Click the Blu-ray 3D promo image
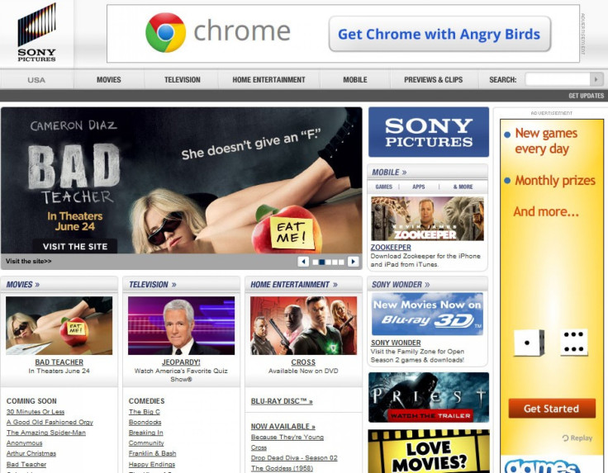 [427, 314]
